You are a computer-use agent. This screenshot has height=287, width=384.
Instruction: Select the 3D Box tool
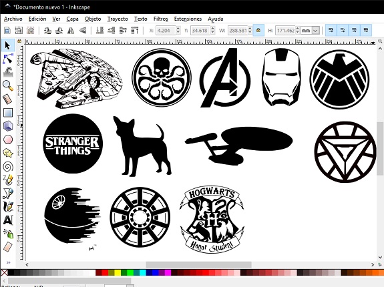(x=7, y=126)
